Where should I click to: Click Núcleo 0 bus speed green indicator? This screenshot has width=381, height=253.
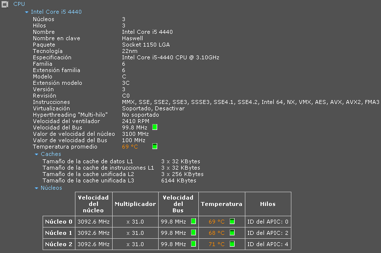pyautogui.click(x=193, y=221)
